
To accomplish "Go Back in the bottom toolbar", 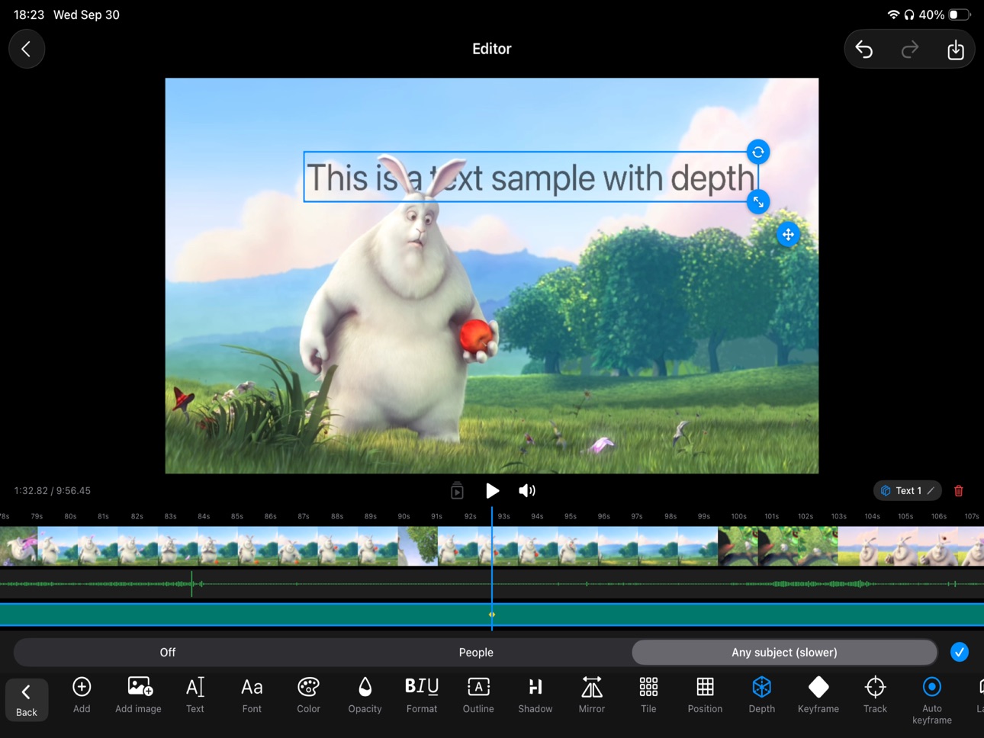I will pos(27,700).
